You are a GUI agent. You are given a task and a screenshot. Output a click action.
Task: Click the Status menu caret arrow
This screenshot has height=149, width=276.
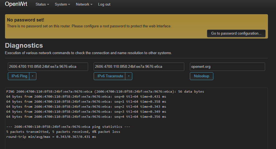[x=48, y=4]
